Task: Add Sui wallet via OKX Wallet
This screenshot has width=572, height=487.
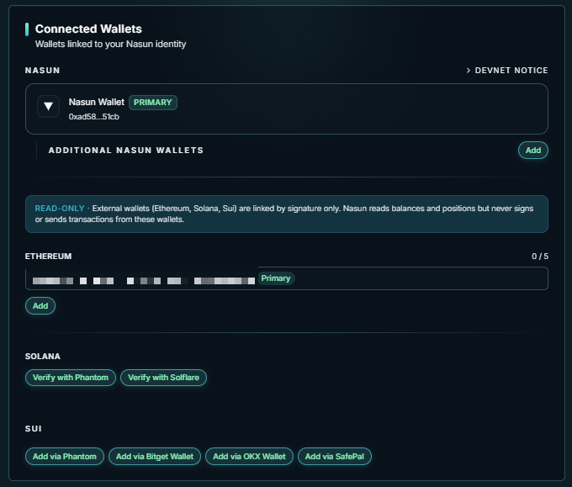Action: click(x=249, y=457)
